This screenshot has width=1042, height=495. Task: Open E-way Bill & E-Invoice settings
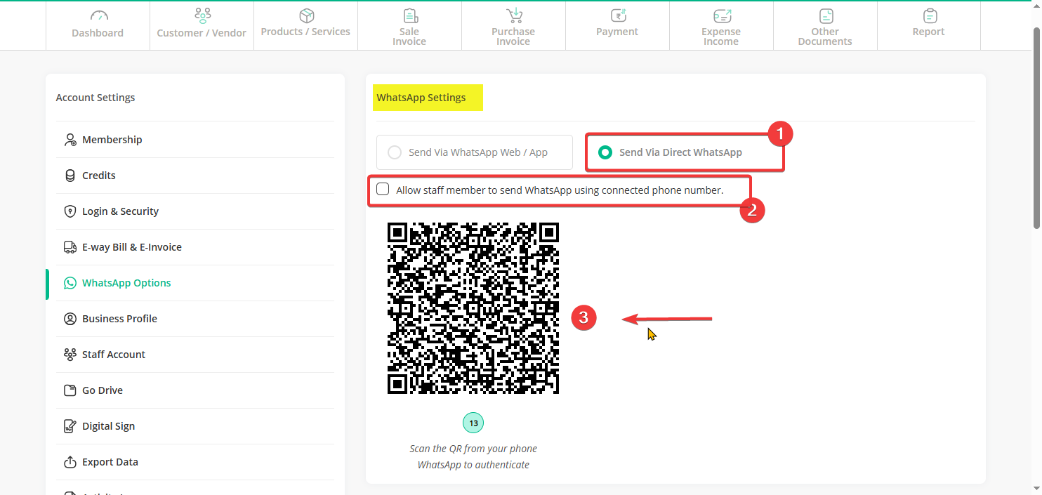[x=131, y=247]
